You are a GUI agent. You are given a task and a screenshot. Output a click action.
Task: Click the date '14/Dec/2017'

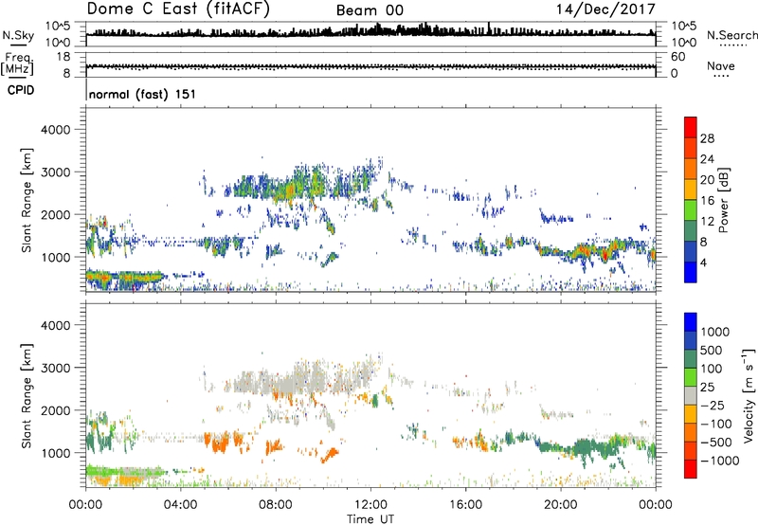point(605,9)
